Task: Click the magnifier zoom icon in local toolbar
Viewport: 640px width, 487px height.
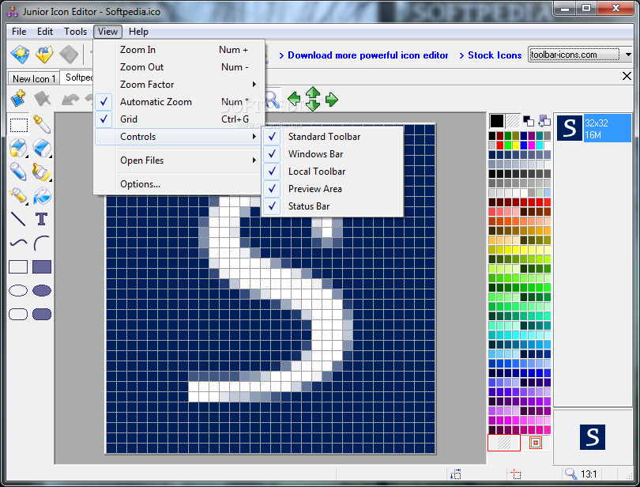Action: 273,99
